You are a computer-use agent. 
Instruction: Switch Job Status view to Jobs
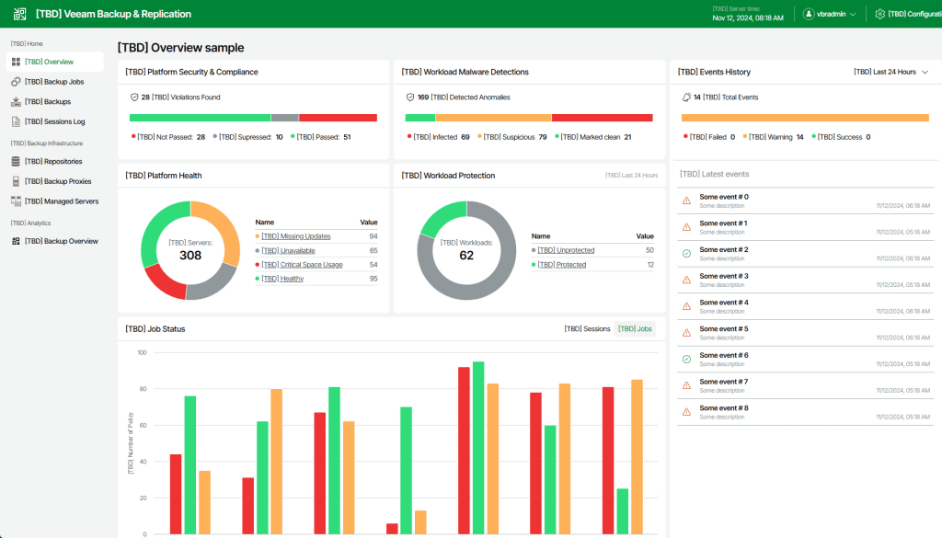(635, 328)
